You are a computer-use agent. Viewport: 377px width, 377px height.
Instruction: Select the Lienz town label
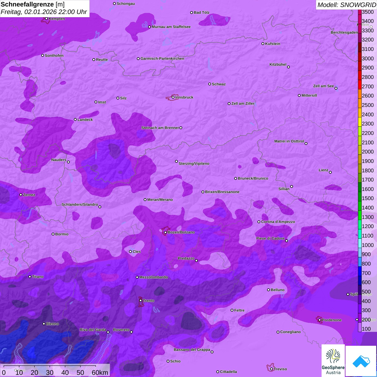323,170
